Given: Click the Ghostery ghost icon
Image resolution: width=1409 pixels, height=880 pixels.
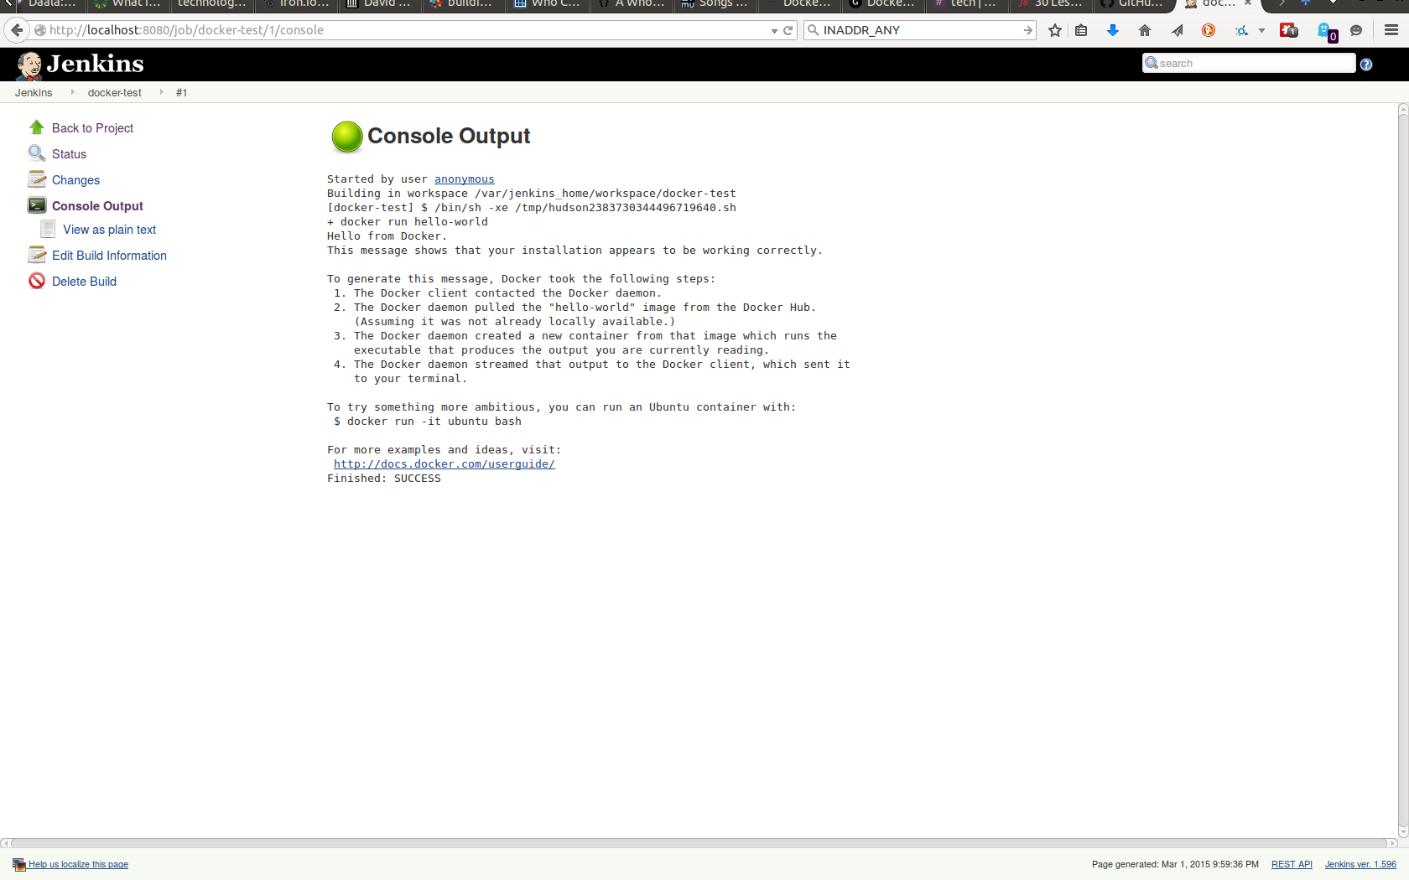Looking at the screenshot, I should point(1326,32).
